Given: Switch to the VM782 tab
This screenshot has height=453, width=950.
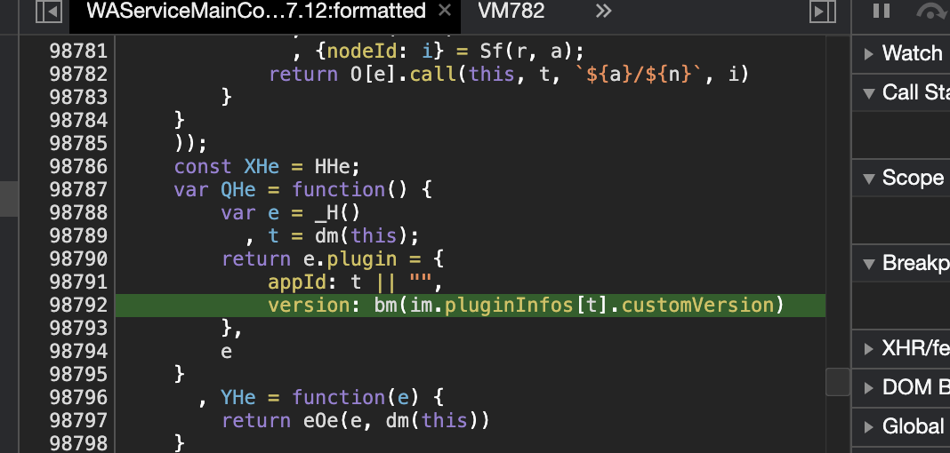Looking at the screenshot, I should point(511,11).
